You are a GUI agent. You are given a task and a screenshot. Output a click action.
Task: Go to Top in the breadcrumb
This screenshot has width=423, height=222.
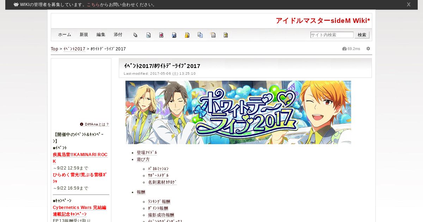[54, 49]
